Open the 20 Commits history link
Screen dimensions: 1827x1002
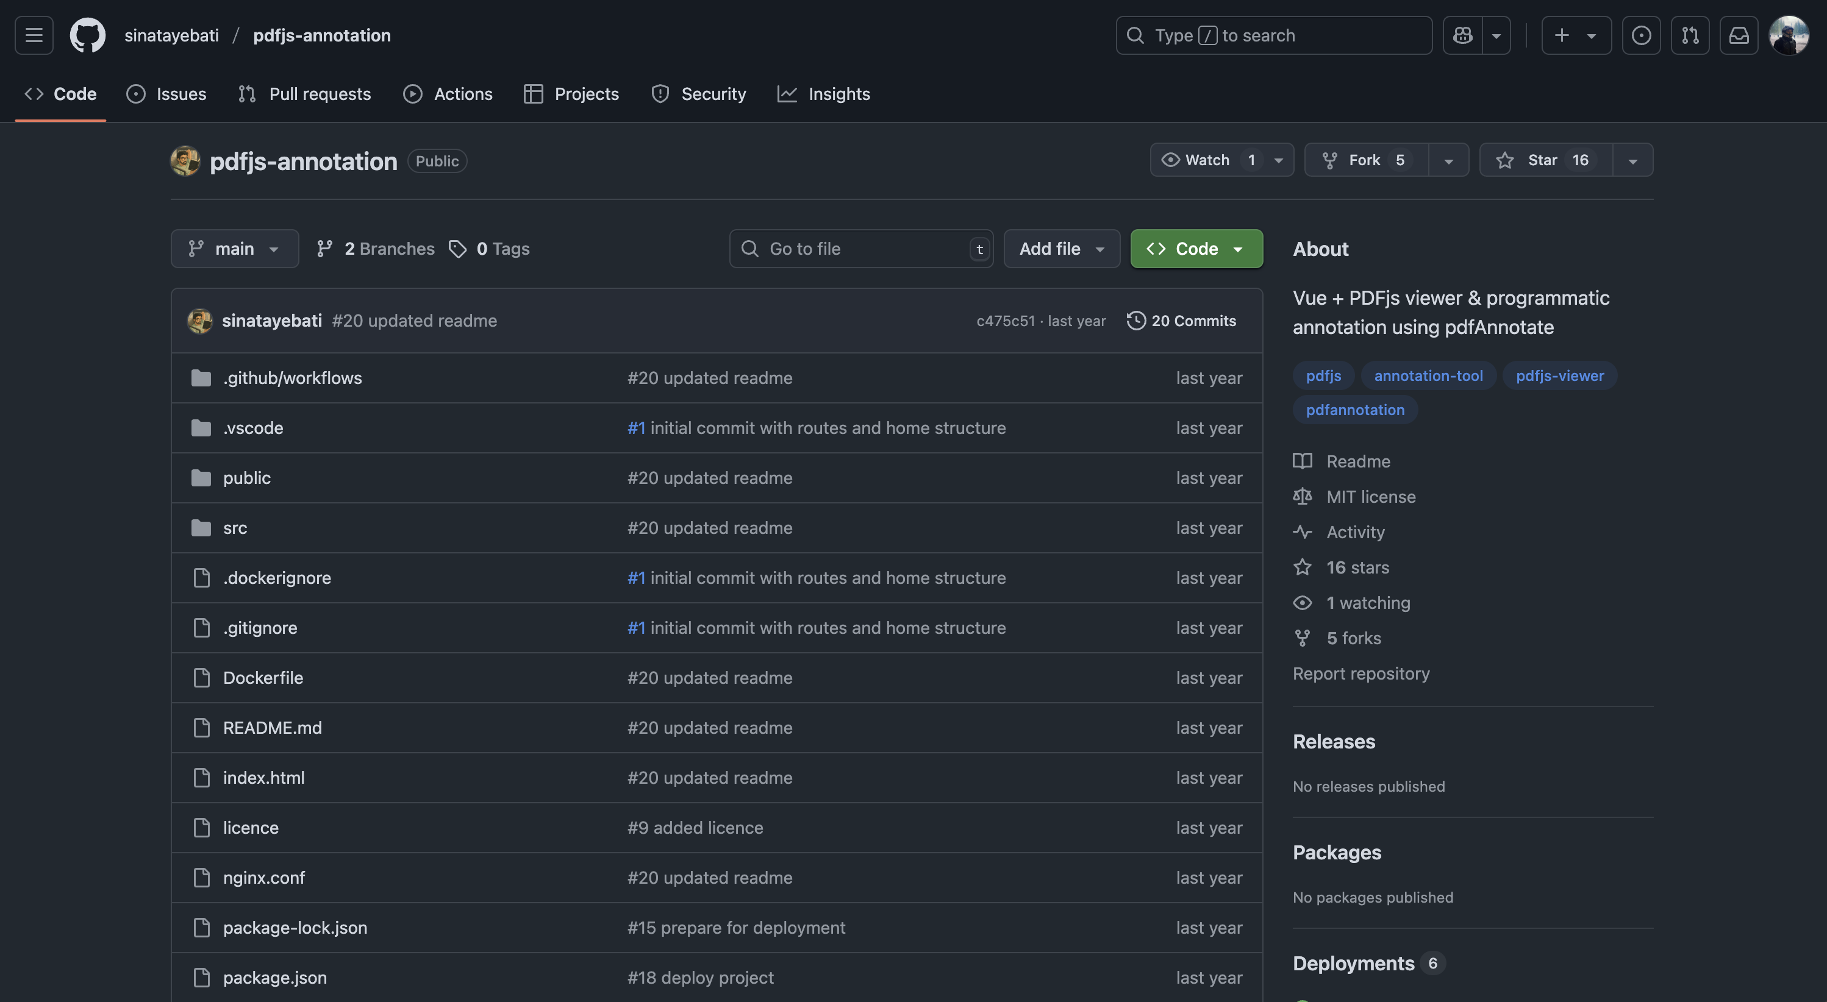(x=1182, y=321)
